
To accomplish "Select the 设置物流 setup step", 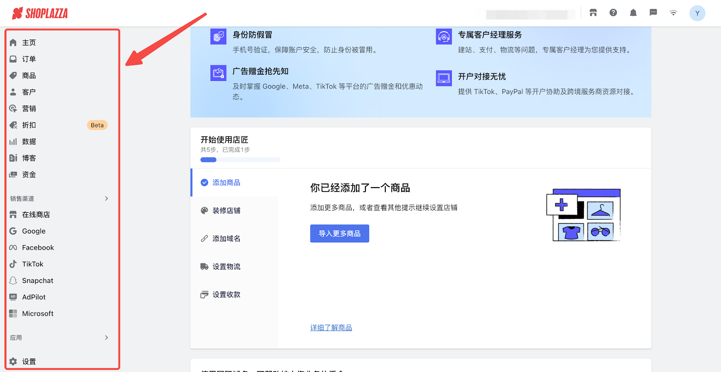I will 226,266.
